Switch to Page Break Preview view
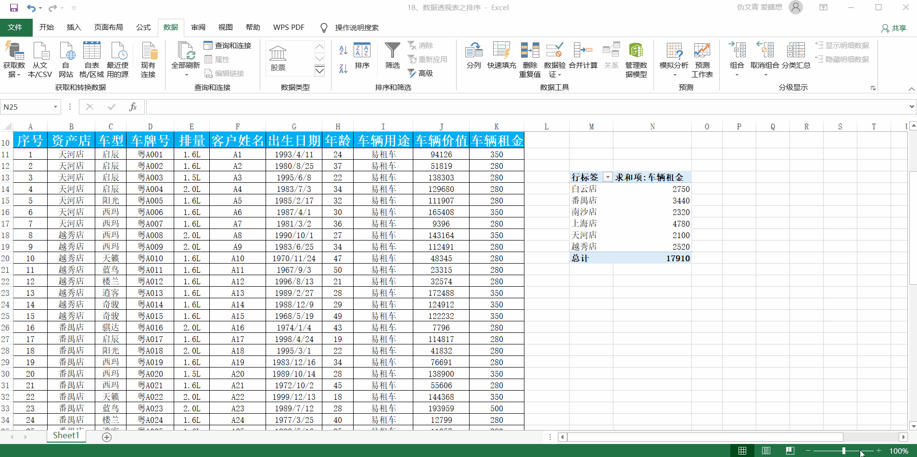Image resolution: width=917 pixels, height=457 pixels. pos(790,451)
